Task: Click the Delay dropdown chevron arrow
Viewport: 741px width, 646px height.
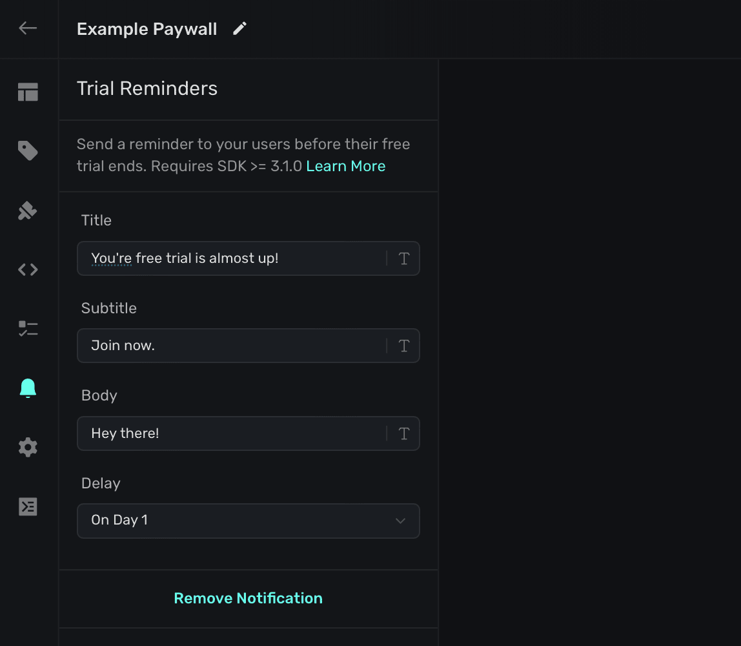Action: (x=400, y=521)
